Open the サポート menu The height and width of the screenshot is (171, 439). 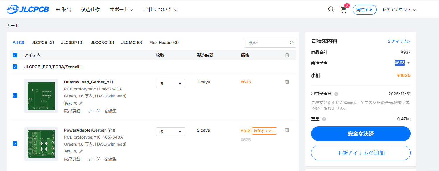(x=121, y=10)
